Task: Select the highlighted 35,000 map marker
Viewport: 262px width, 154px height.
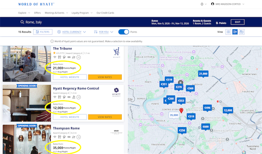Action: pyautogui.click(x=174, y=115)
